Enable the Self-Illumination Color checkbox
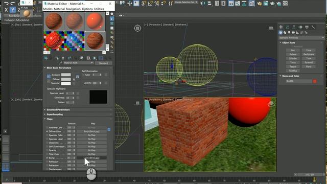The width and height of the screenshot is (327, 184). tap(84, 75)
